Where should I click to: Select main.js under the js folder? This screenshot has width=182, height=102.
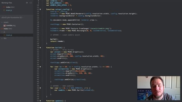click(x=9, y=35)
